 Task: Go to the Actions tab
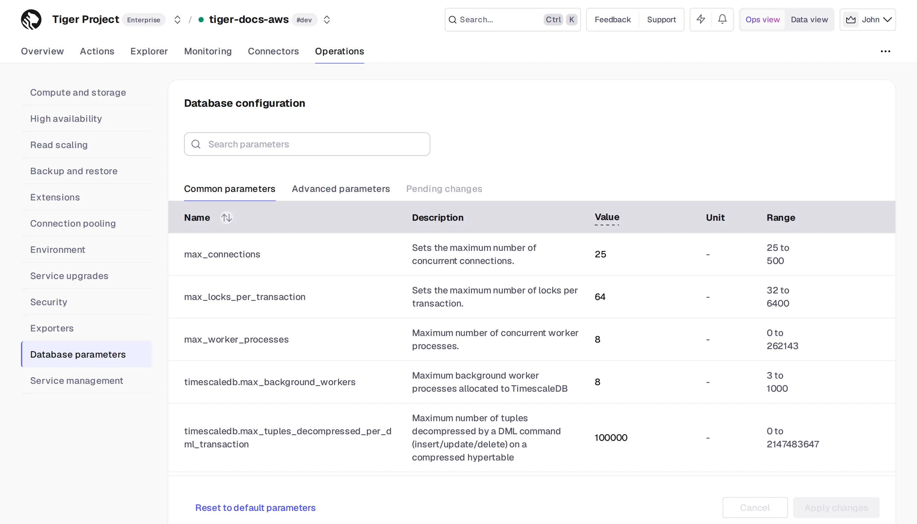pos(97,51)
